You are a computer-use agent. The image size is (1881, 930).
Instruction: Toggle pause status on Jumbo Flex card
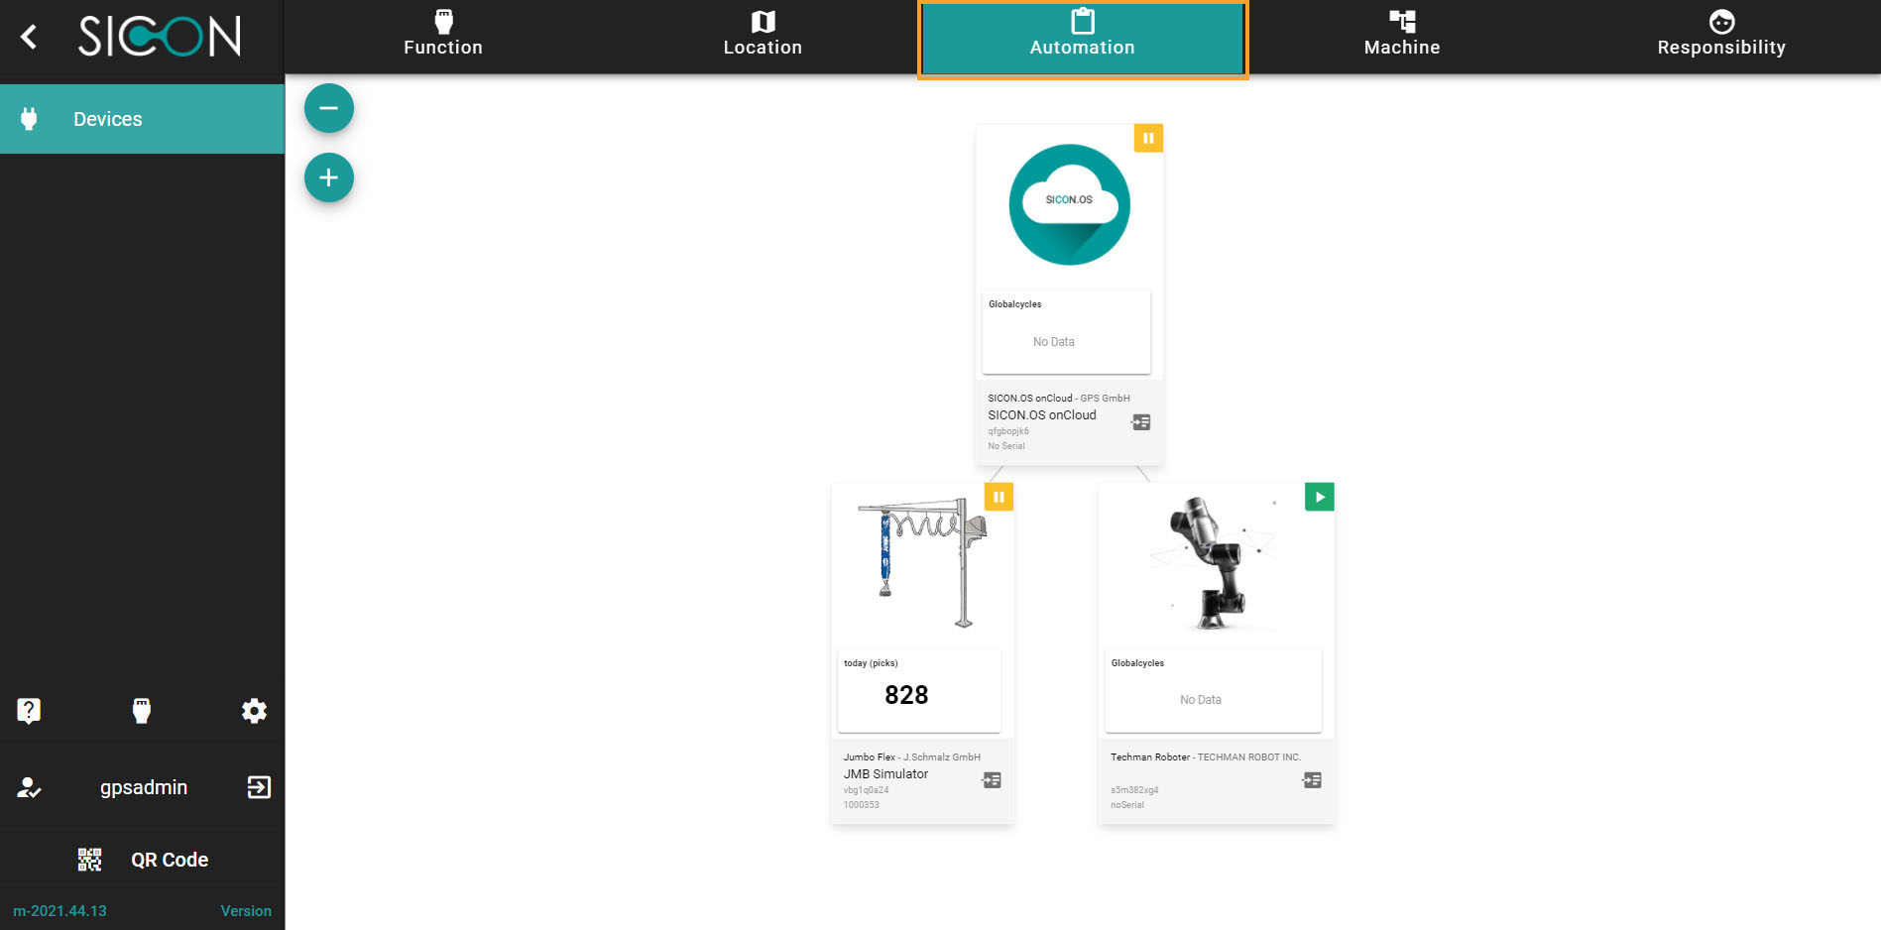point(999,497)
